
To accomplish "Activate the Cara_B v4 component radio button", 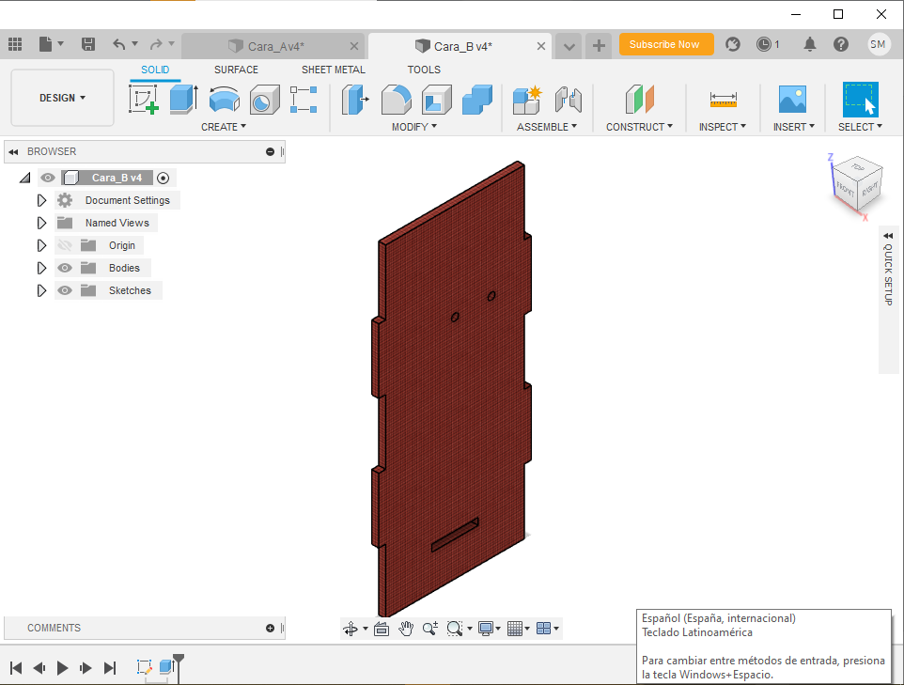I will (164, 179).
